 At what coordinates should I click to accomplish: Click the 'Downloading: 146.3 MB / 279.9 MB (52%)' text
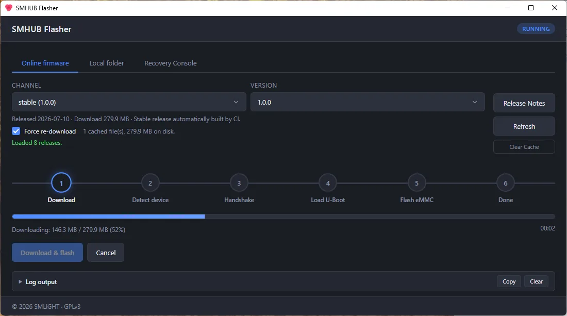coord(69,229)
